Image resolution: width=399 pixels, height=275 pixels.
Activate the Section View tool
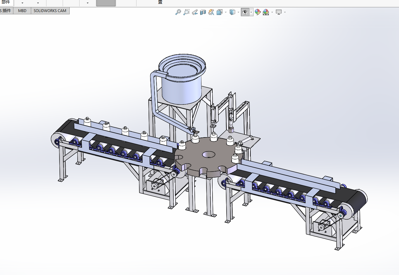tap(203, 12)
